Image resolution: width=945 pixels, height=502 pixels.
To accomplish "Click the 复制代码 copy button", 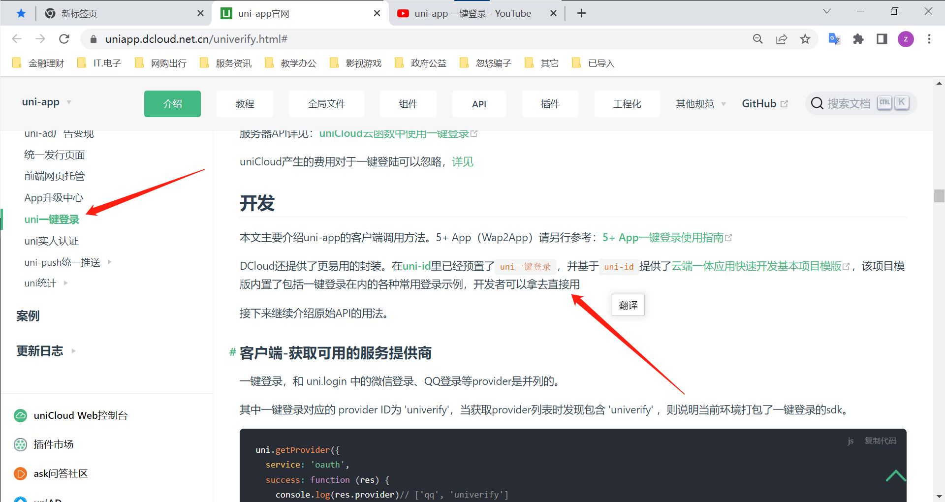I will pos(880,440).
